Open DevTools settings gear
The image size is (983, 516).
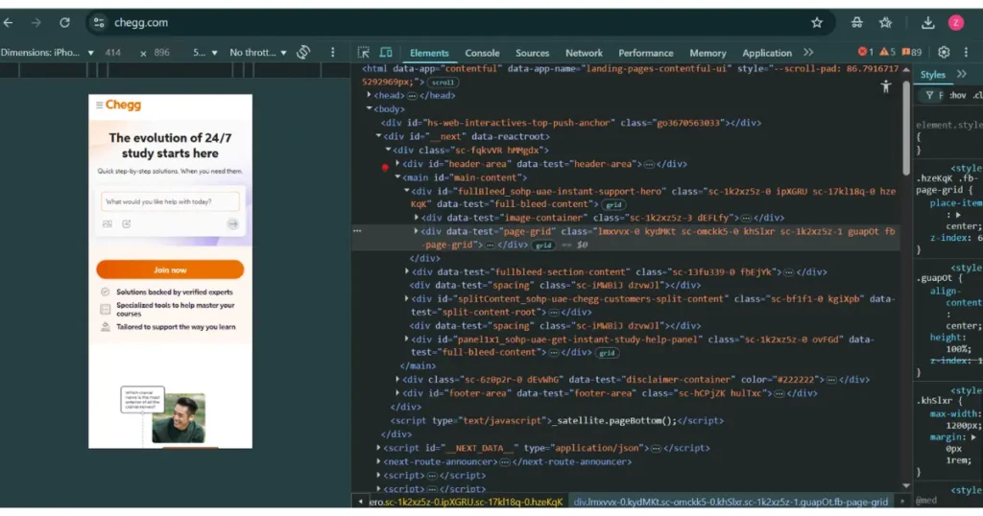tap(944, 53)
